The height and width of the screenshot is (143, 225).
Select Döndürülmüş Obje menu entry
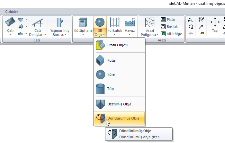[x=119, y=118]
